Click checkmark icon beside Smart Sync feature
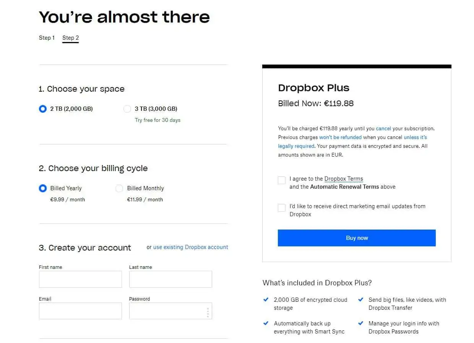This screenshot has width=474, height=343. click(266, 324)
